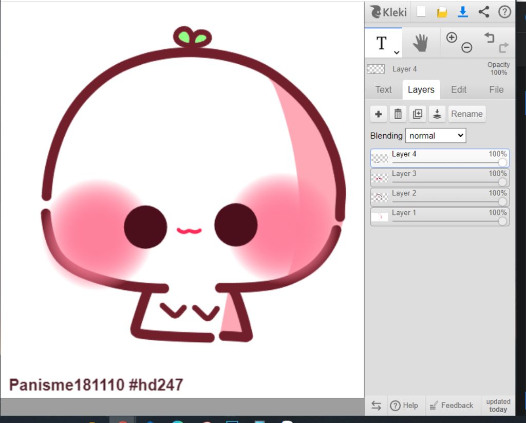Switch to the Text tab
Viewport: 526px width, 423px height.
click(383, 89)
